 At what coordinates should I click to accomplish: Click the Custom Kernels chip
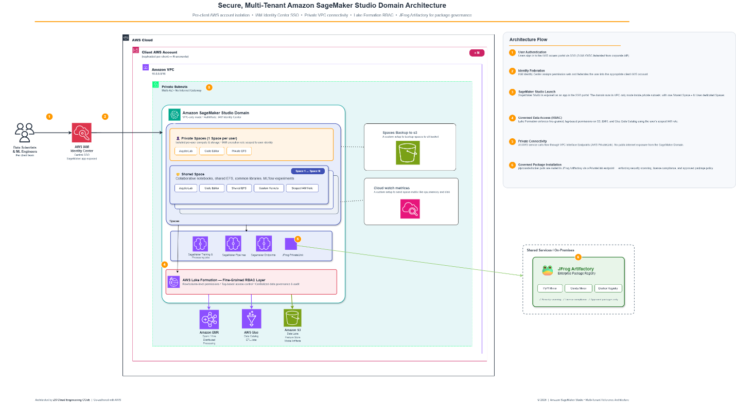point(269,188)
